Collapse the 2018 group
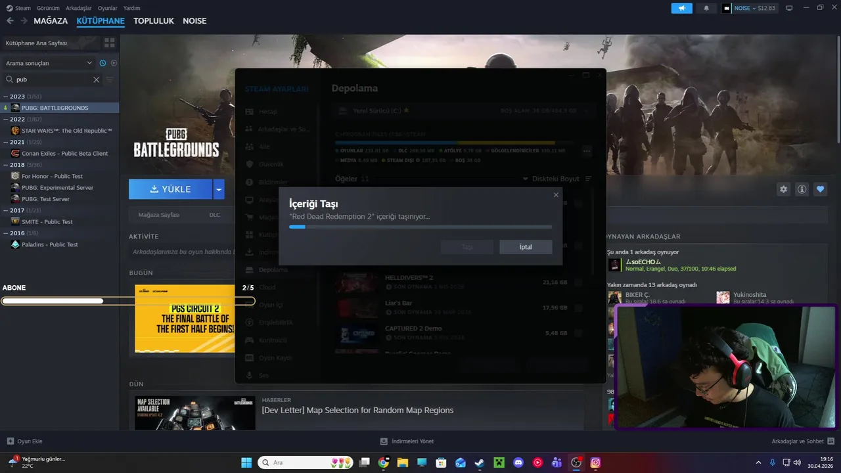The width and height of the screenshot is (841, 473). 6,165
